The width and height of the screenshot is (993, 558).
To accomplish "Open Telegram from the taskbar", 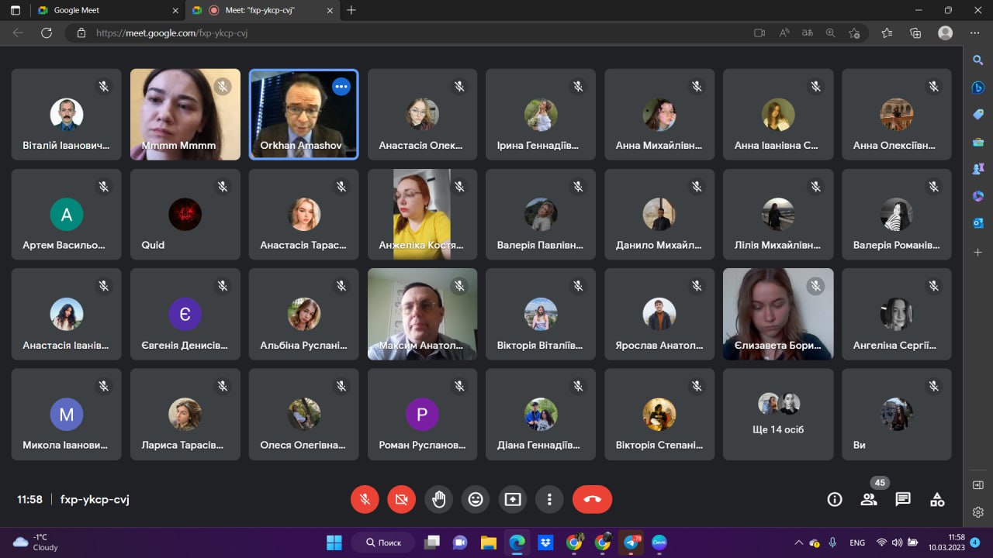I will click(x=631, y=542).
